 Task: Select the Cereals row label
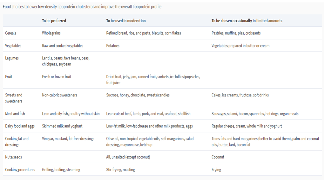(x=10, y=33)
